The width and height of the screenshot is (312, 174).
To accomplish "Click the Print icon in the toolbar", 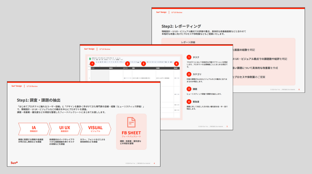I will (x=100, y=62).
